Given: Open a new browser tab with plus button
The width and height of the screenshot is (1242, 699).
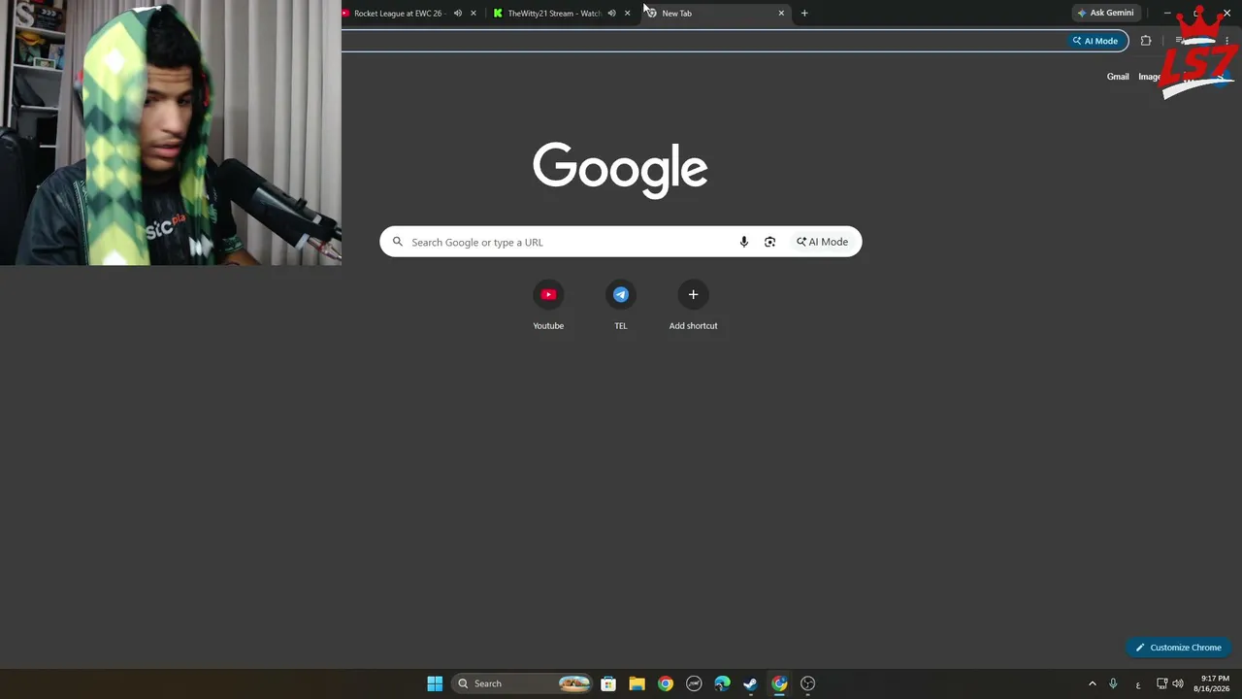Looking at the screenshot, I should tap(804, 13).
